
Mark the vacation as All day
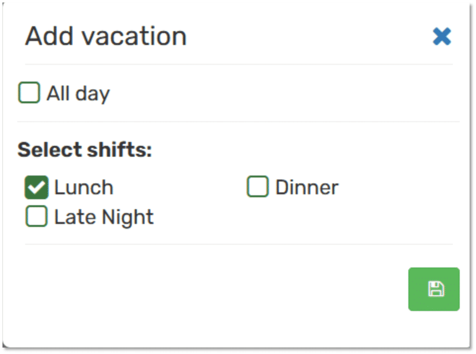[x=29, y=92]
